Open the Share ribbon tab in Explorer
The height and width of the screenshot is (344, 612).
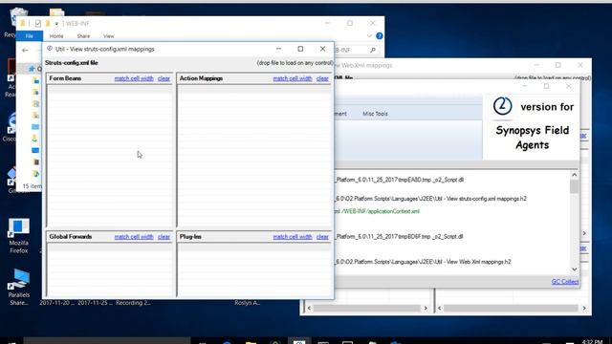pos(83,36)
